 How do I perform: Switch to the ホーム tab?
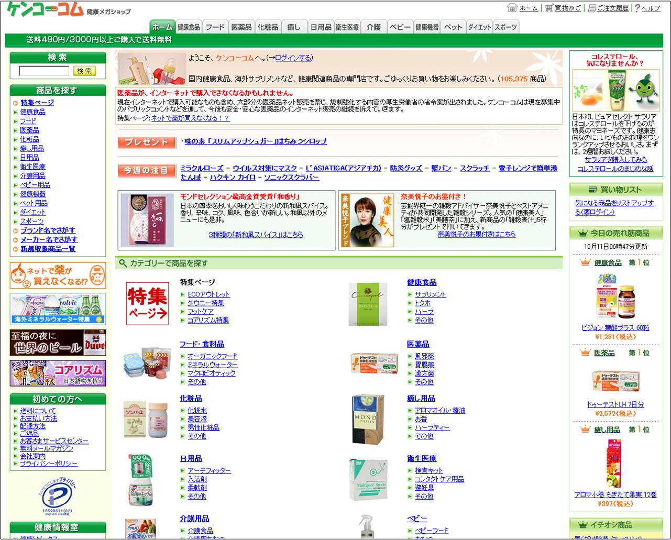162,27
